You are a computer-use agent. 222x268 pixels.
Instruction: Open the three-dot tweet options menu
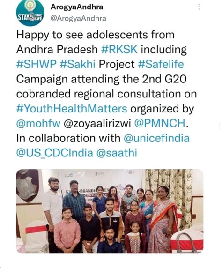(199, 7)
